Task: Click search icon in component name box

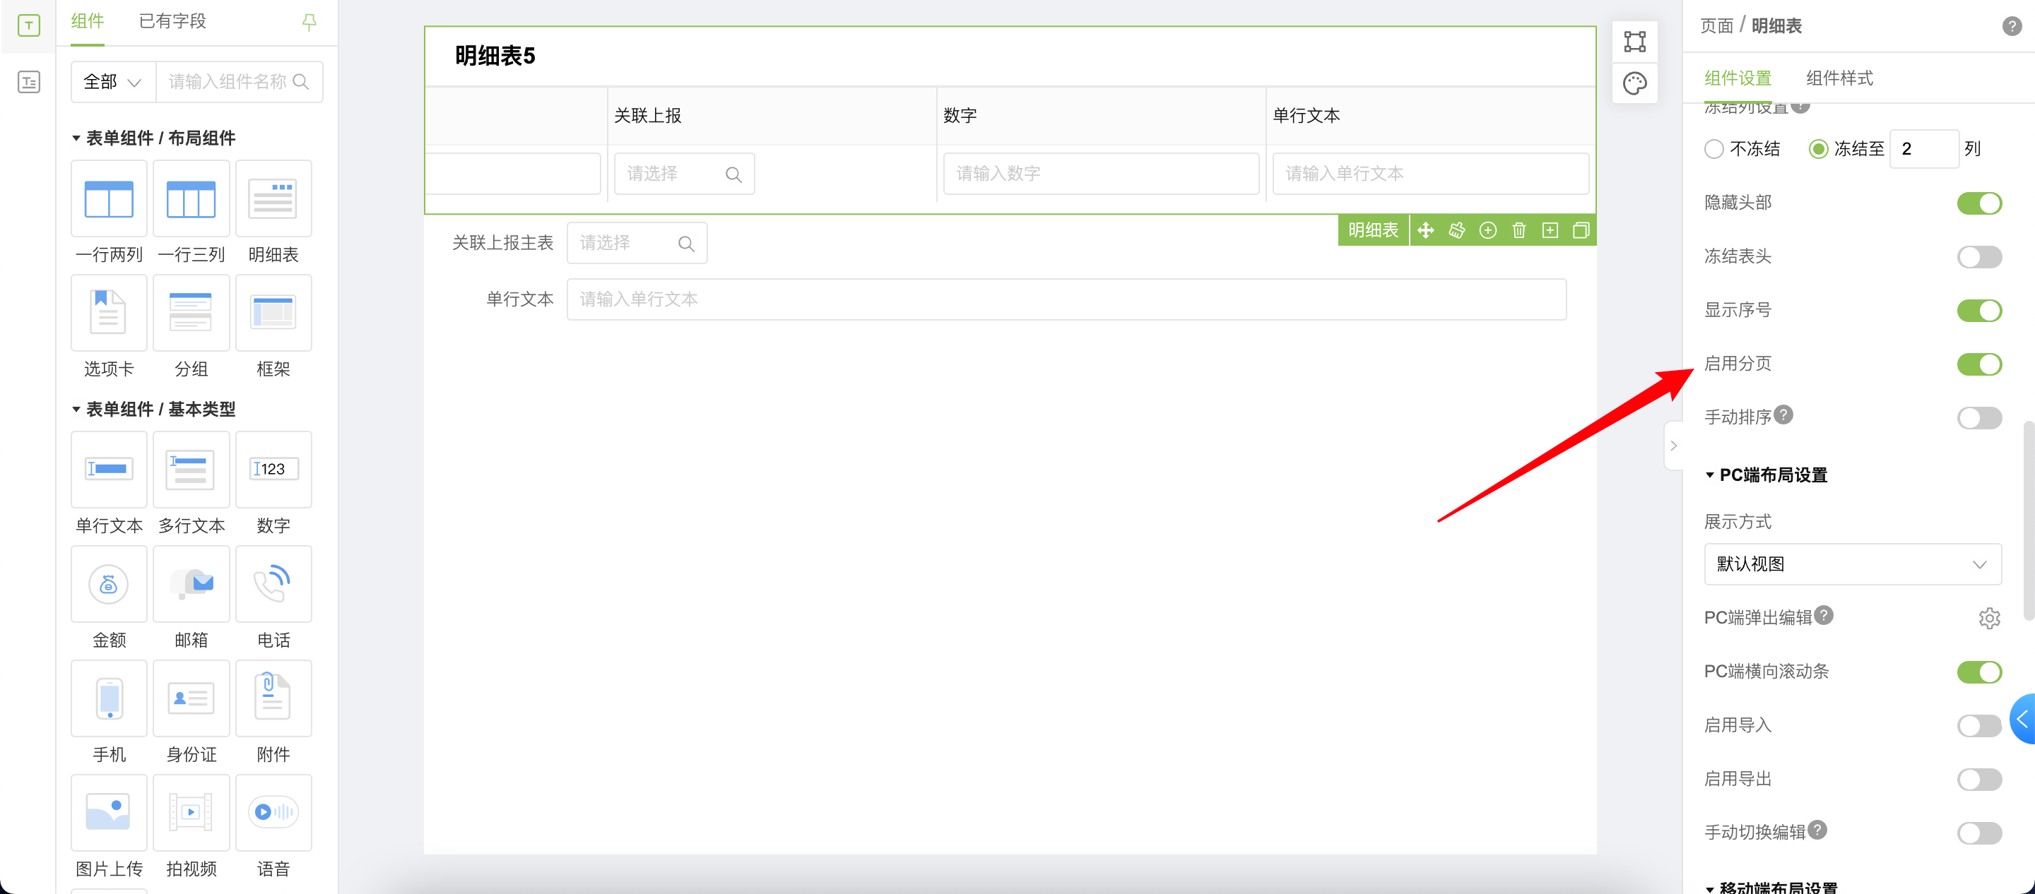Action: (300, 81)
